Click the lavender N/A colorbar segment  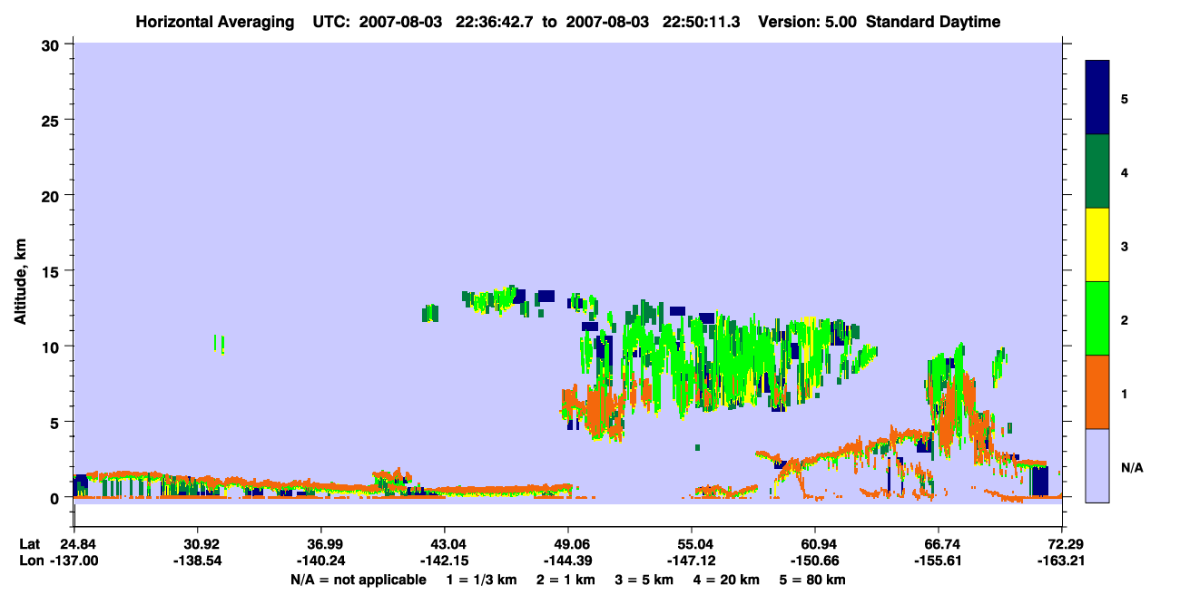pyautogui.click(x=1097, y=465)
